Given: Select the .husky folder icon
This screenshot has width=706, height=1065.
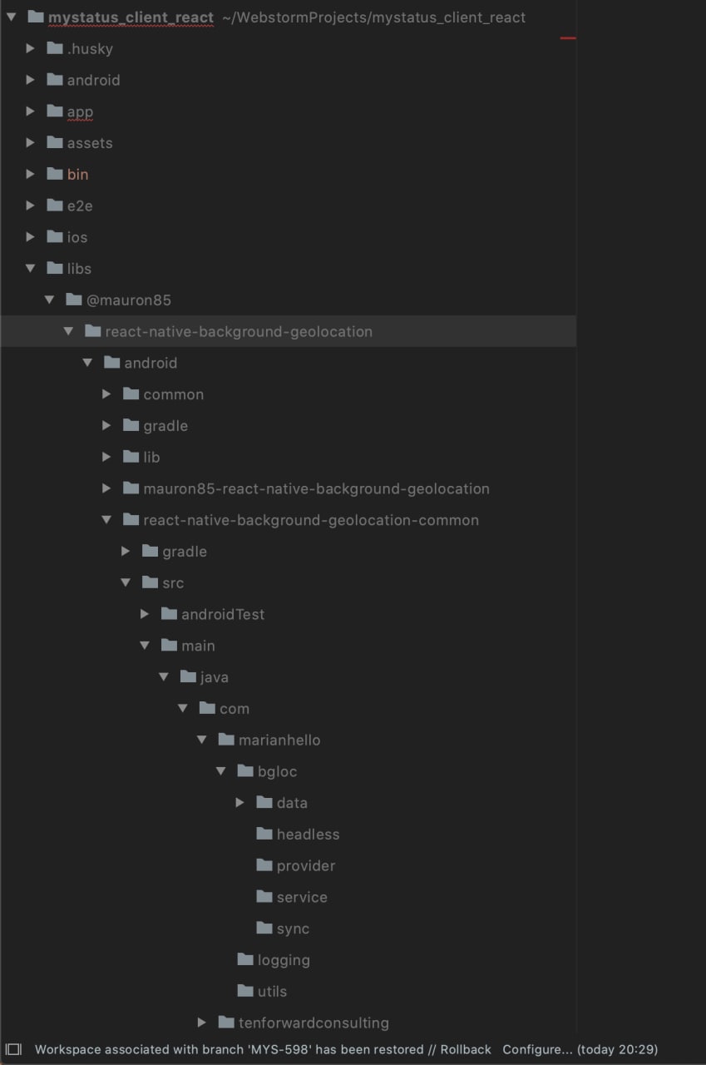Looking at the screenshot, I should coord(55,48).
